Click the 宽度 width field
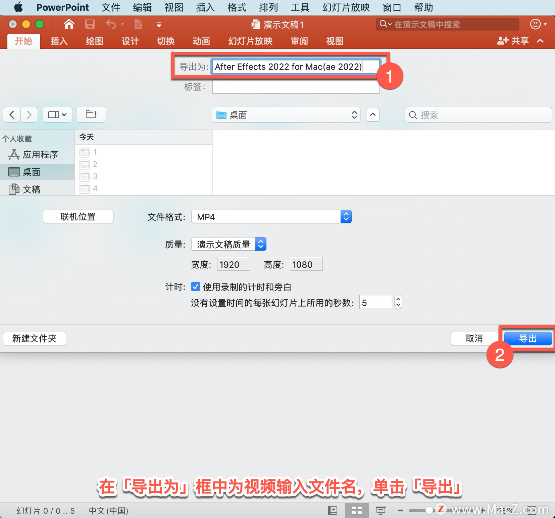 pos(234,264)
